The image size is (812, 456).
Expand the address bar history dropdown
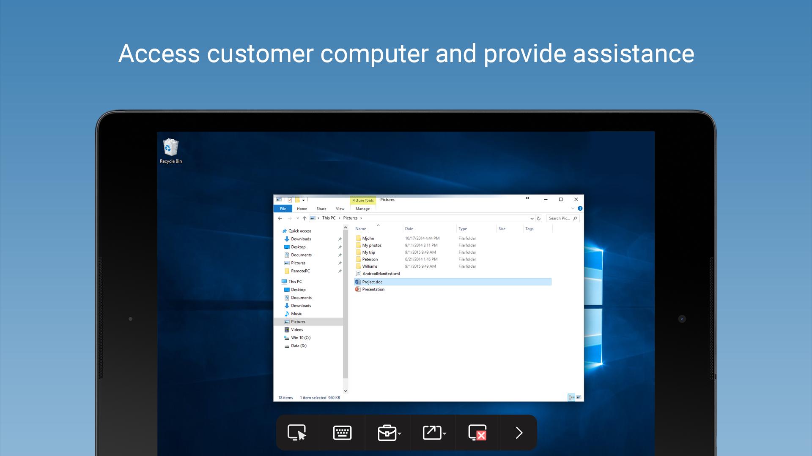532,218
